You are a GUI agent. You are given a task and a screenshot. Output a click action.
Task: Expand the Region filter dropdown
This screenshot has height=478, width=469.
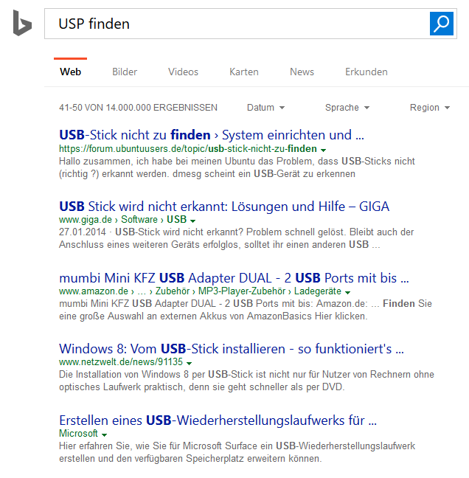[x=429, y=108]
